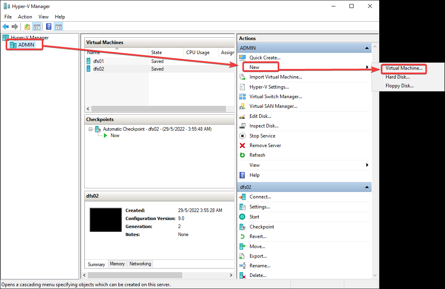Open the File menu
The width and height of the screenshot is (445, 289).
(x=8, y=17)
